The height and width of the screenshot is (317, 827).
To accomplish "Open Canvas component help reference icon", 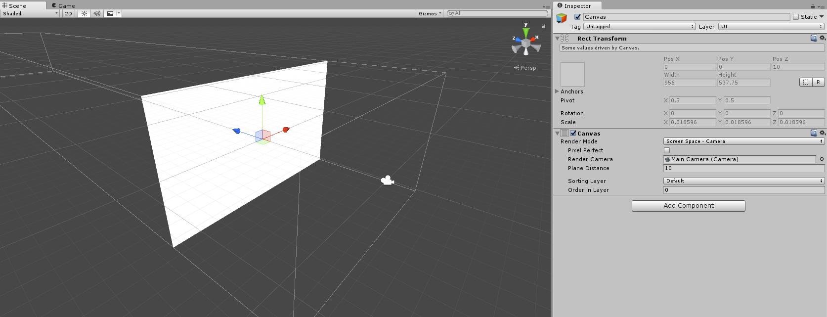I will coord(814,133).
